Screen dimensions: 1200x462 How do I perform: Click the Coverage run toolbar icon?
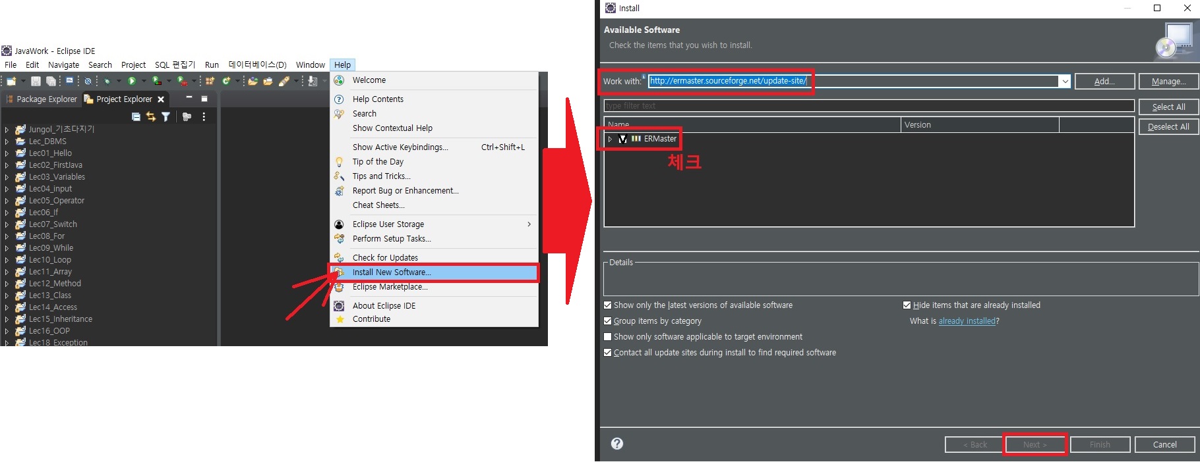click(x=157, y=81)
